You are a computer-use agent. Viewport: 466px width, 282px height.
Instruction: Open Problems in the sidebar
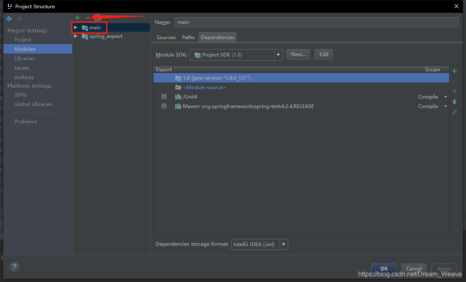[x=26, y=122]
